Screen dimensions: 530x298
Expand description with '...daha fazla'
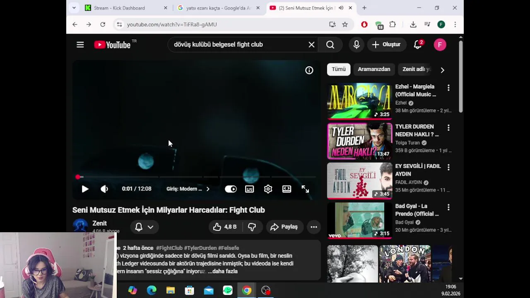click(x=223, y=272)
